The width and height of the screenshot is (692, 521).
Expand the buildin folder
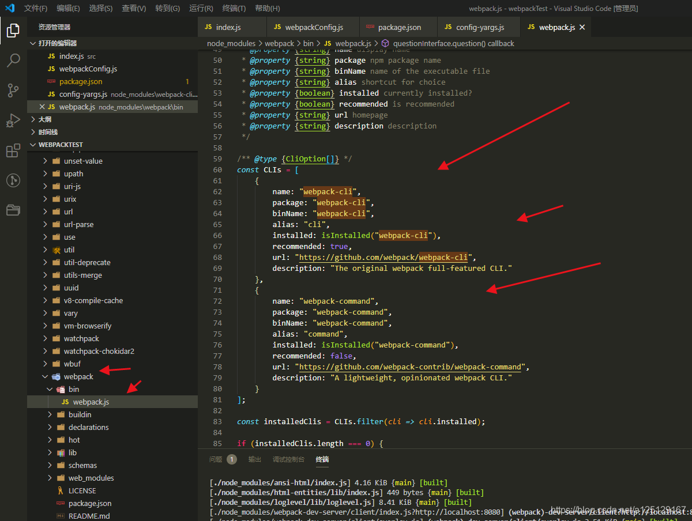click(x=112, y=415)
